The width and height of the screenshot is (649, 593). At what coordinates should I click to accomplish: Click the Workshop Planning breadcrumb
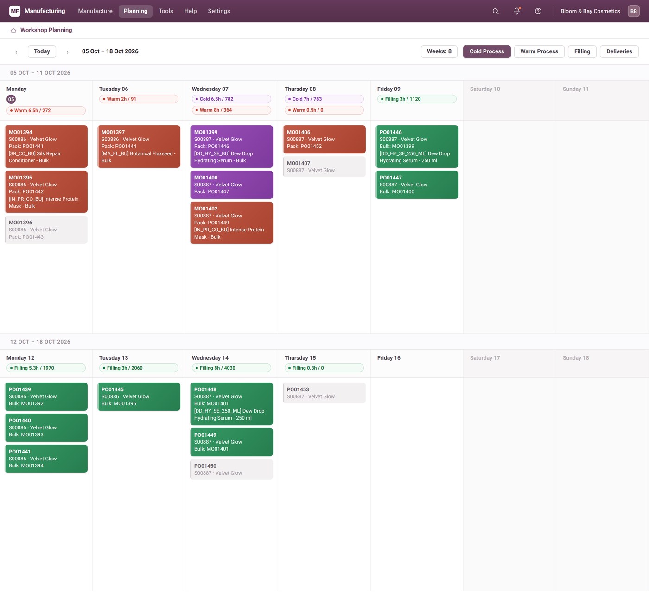click(x=46, y=30)
